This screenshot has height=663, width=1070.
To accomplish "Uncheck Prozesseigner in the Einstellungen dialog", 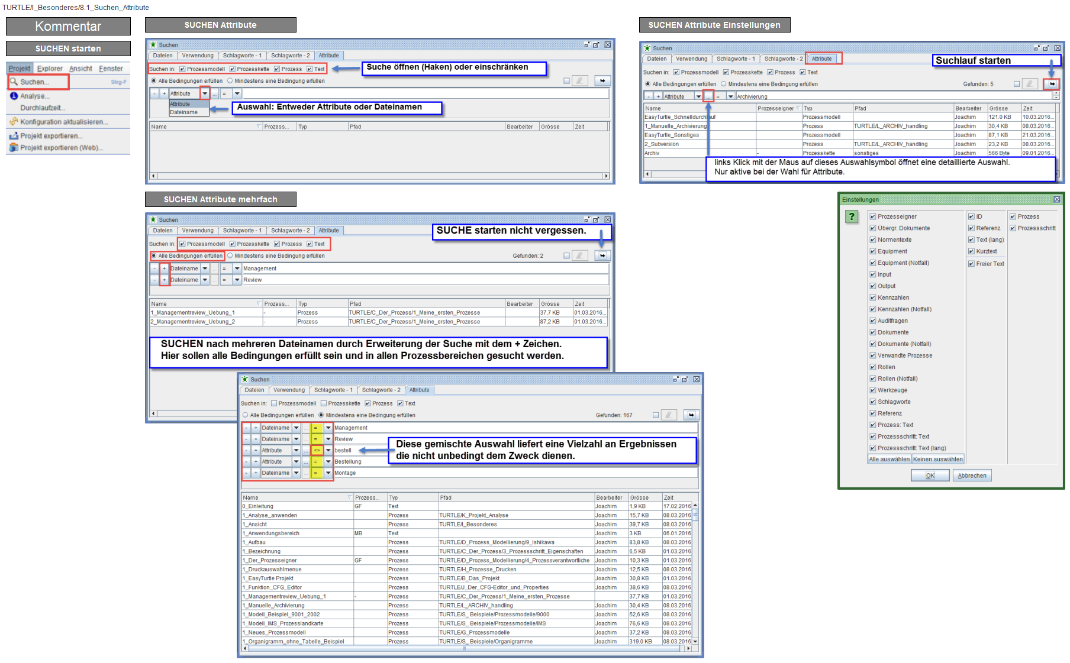I will pyautogui.click(x=872, y=216).
